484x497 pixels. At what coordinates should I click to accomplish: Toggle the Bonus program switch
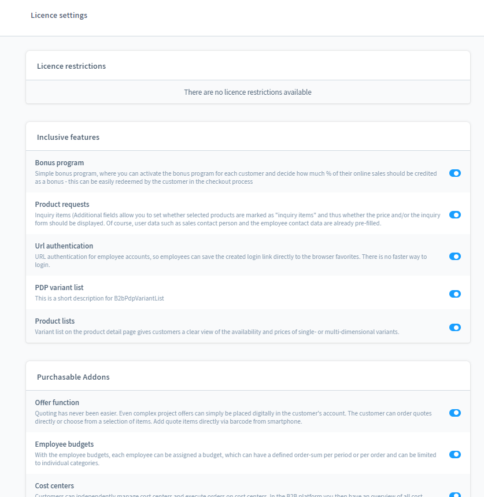click(x=455, y=173)
